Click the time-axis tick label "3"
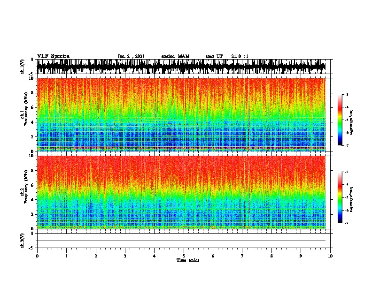 [x=125, y=256]
